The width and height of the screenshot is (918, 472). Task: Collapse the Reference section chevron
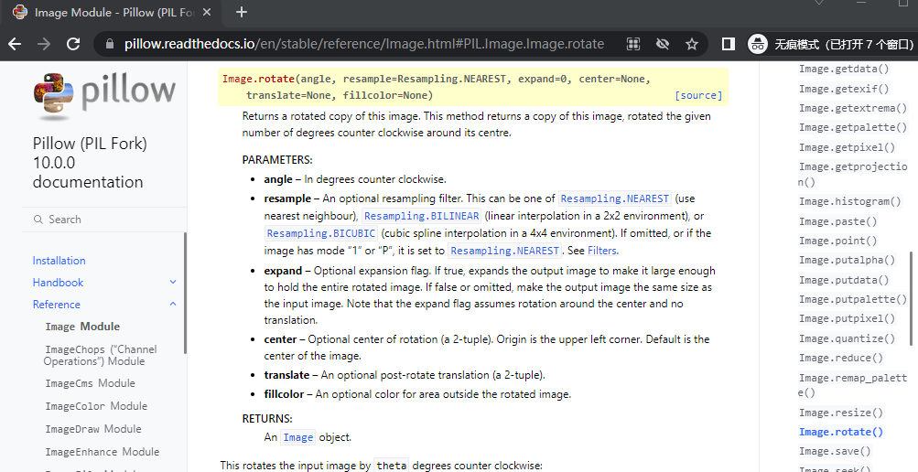click(173, 304)
